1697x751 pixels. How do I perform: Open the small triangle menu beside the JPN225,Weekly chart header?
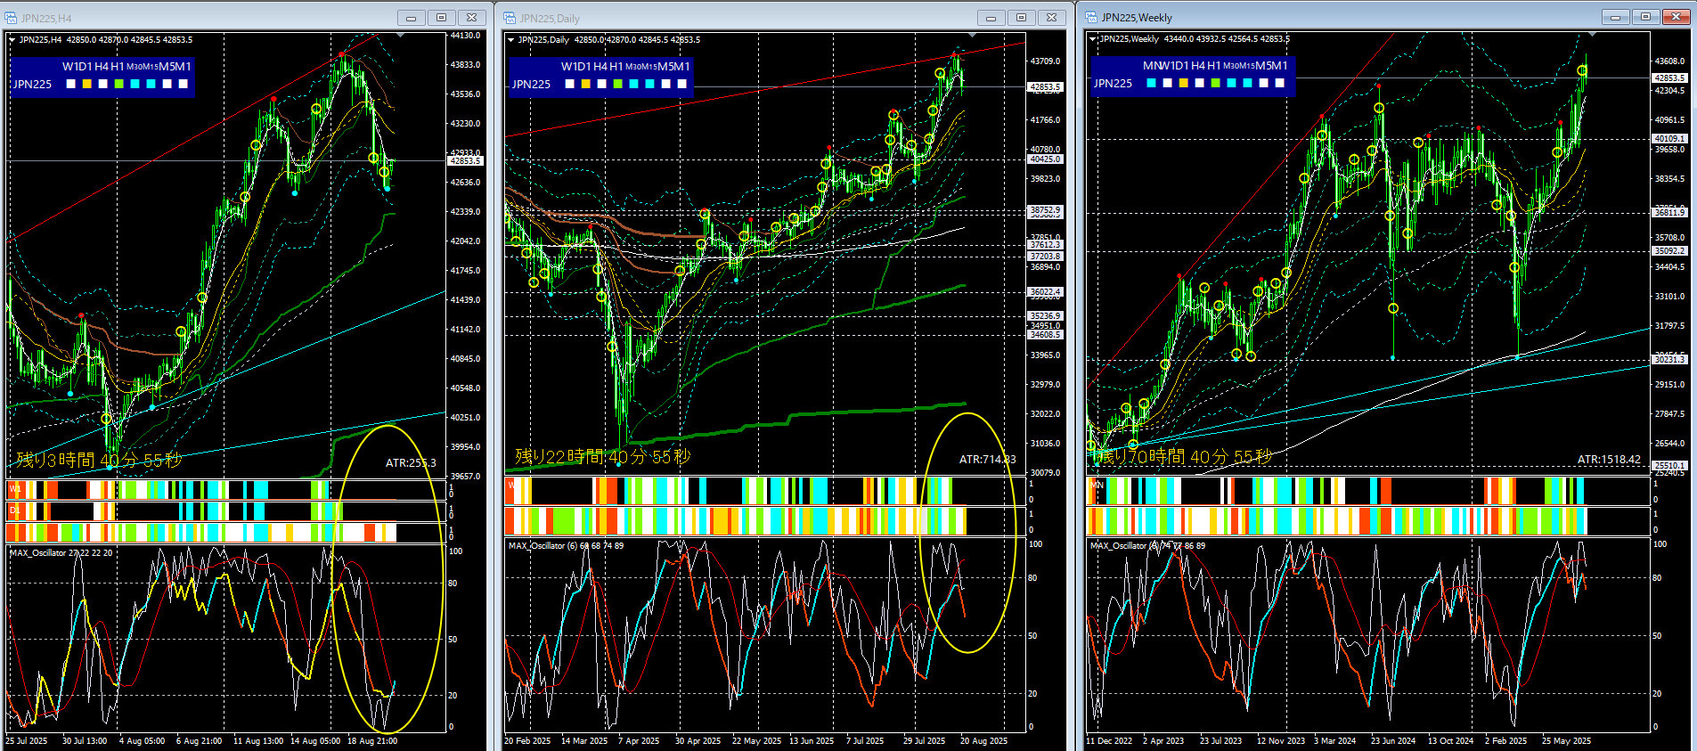1092,39
